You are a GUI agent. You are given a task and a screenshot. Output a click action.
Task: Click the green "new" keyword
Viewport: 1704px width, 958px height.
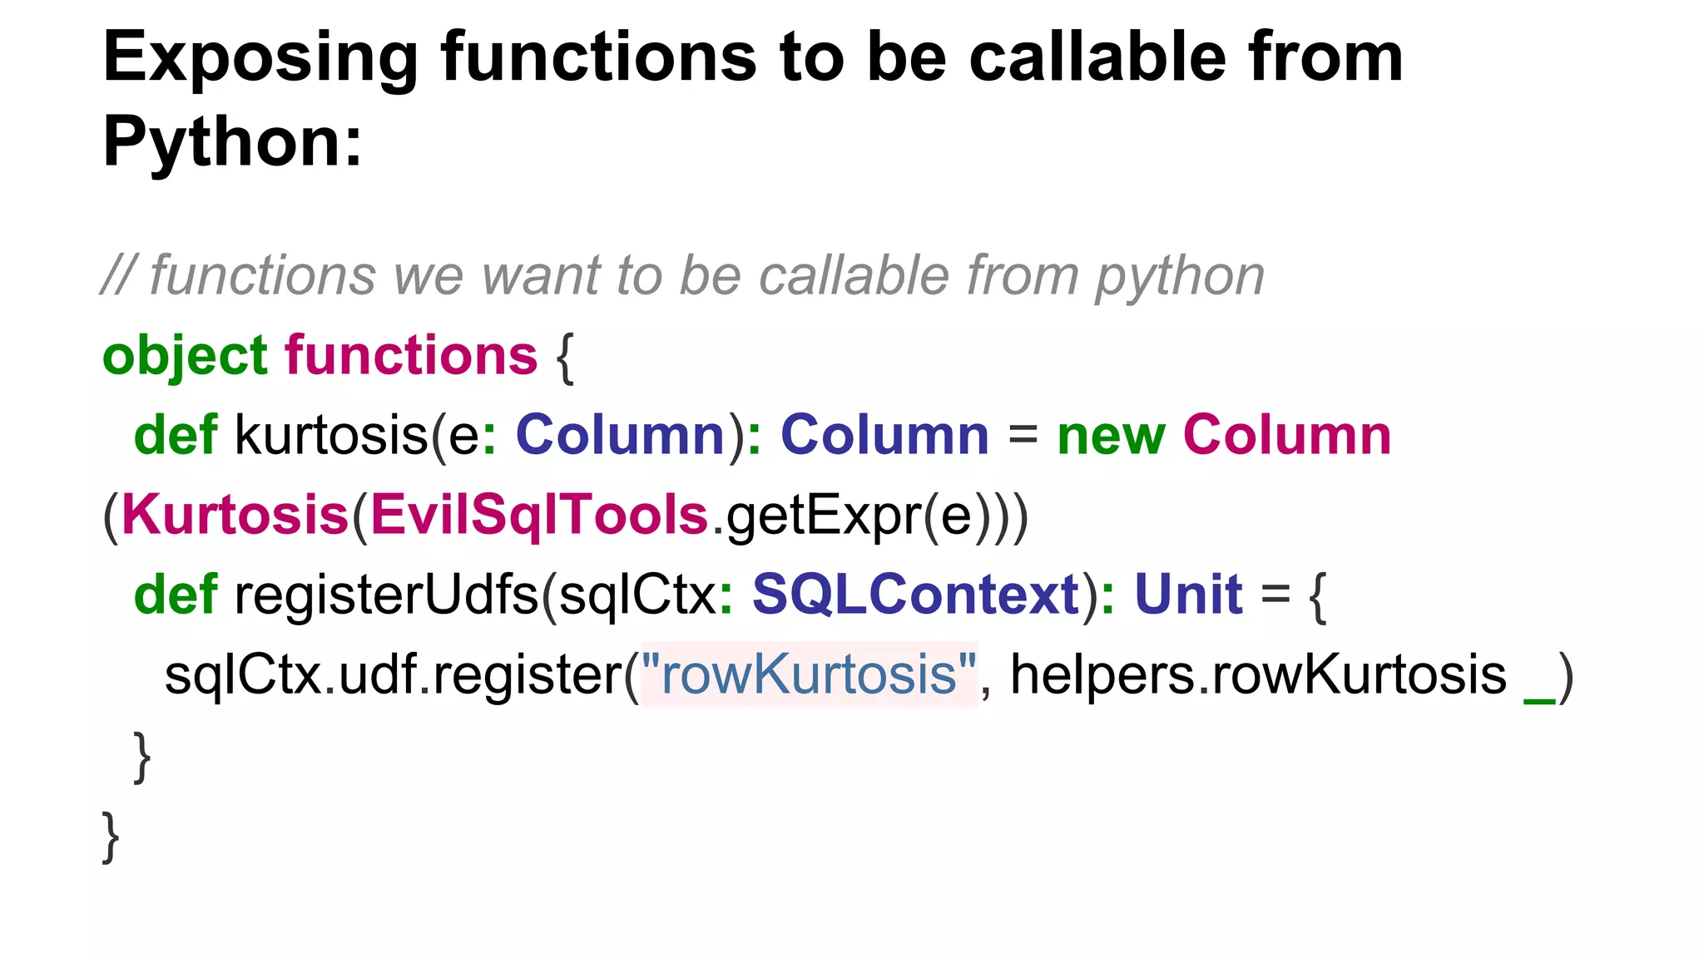tap(1110, 435)
